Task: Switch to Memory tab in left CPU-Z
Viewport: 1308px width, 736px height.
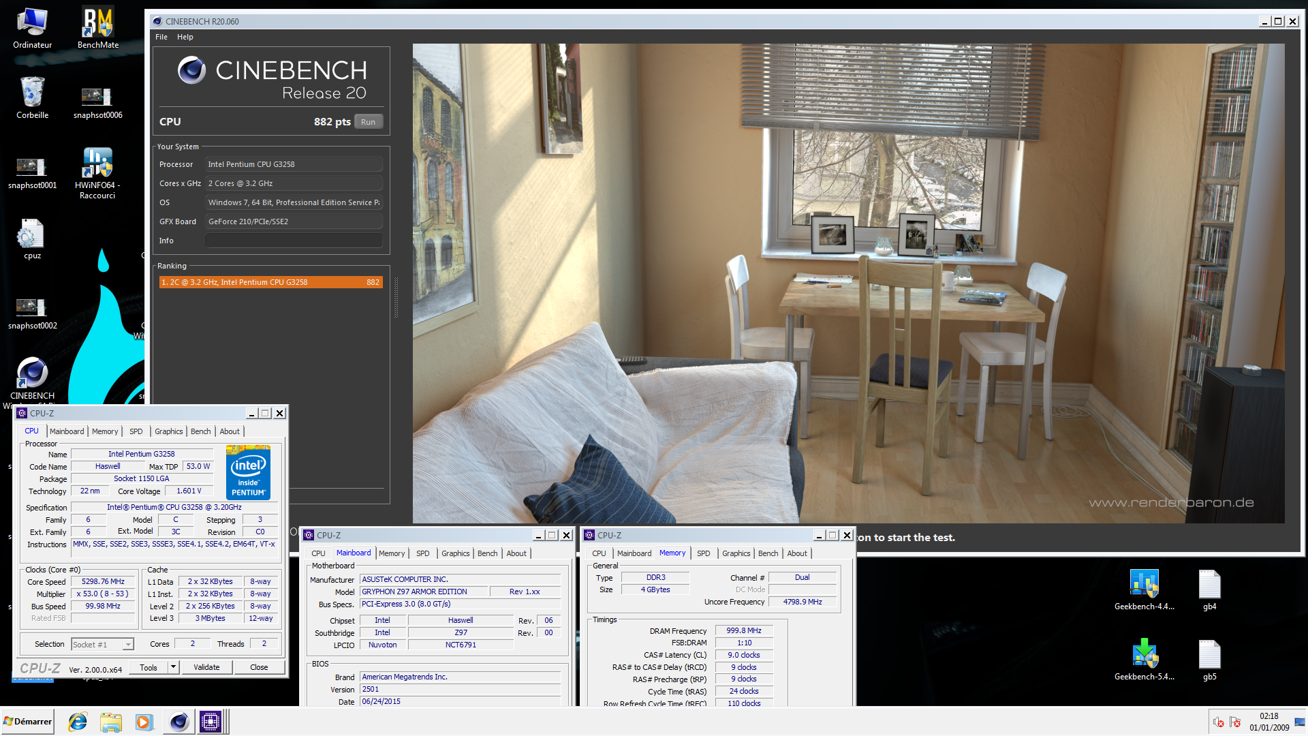Action: (105, 431)
